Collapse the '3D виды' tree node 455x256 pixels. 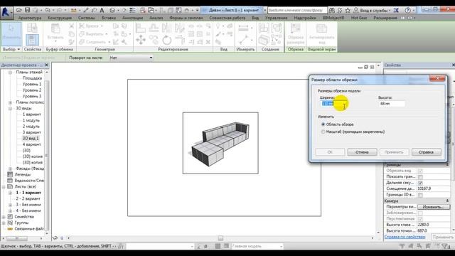pos(10,108)
